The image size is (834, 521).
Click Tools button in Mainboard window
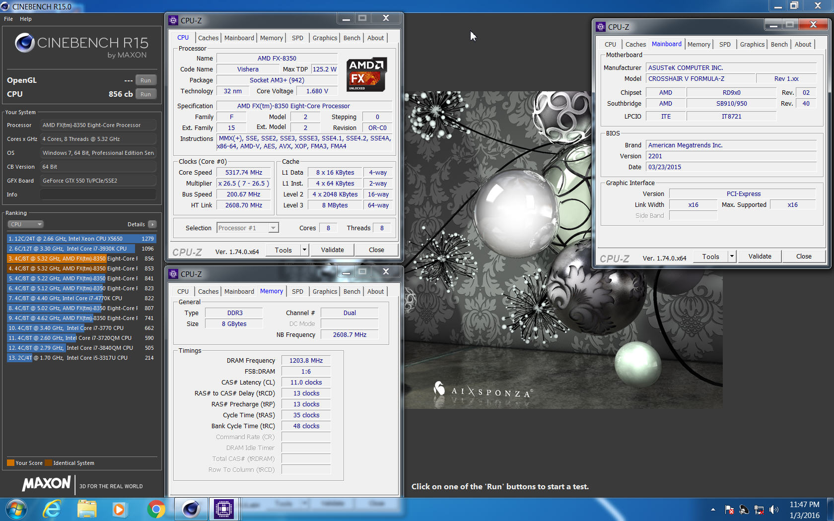click(x=711, y=257)
